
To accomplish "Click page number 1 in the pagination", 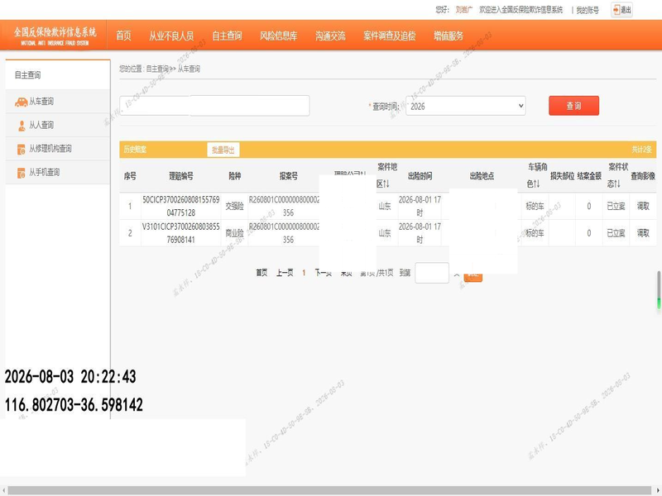I will [304, 273].
